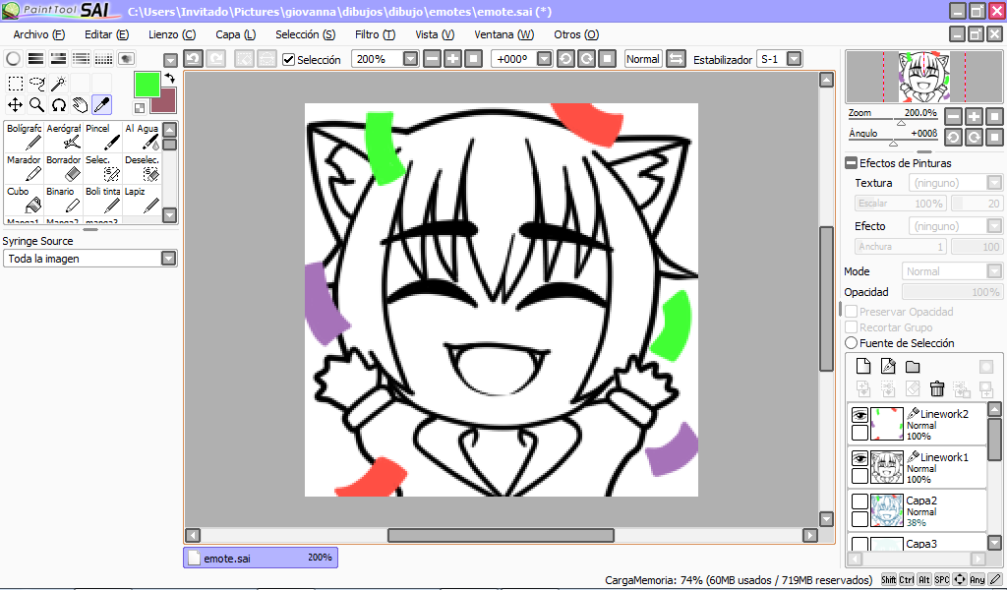The width and height of the screenshot is (1007, 590).
Task: Create a new normal layer
Action: coord(863,367)
